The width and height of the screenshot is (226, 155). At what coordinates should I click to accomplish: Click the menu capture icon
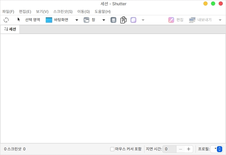pyautogui.click(x=113, y=20)
